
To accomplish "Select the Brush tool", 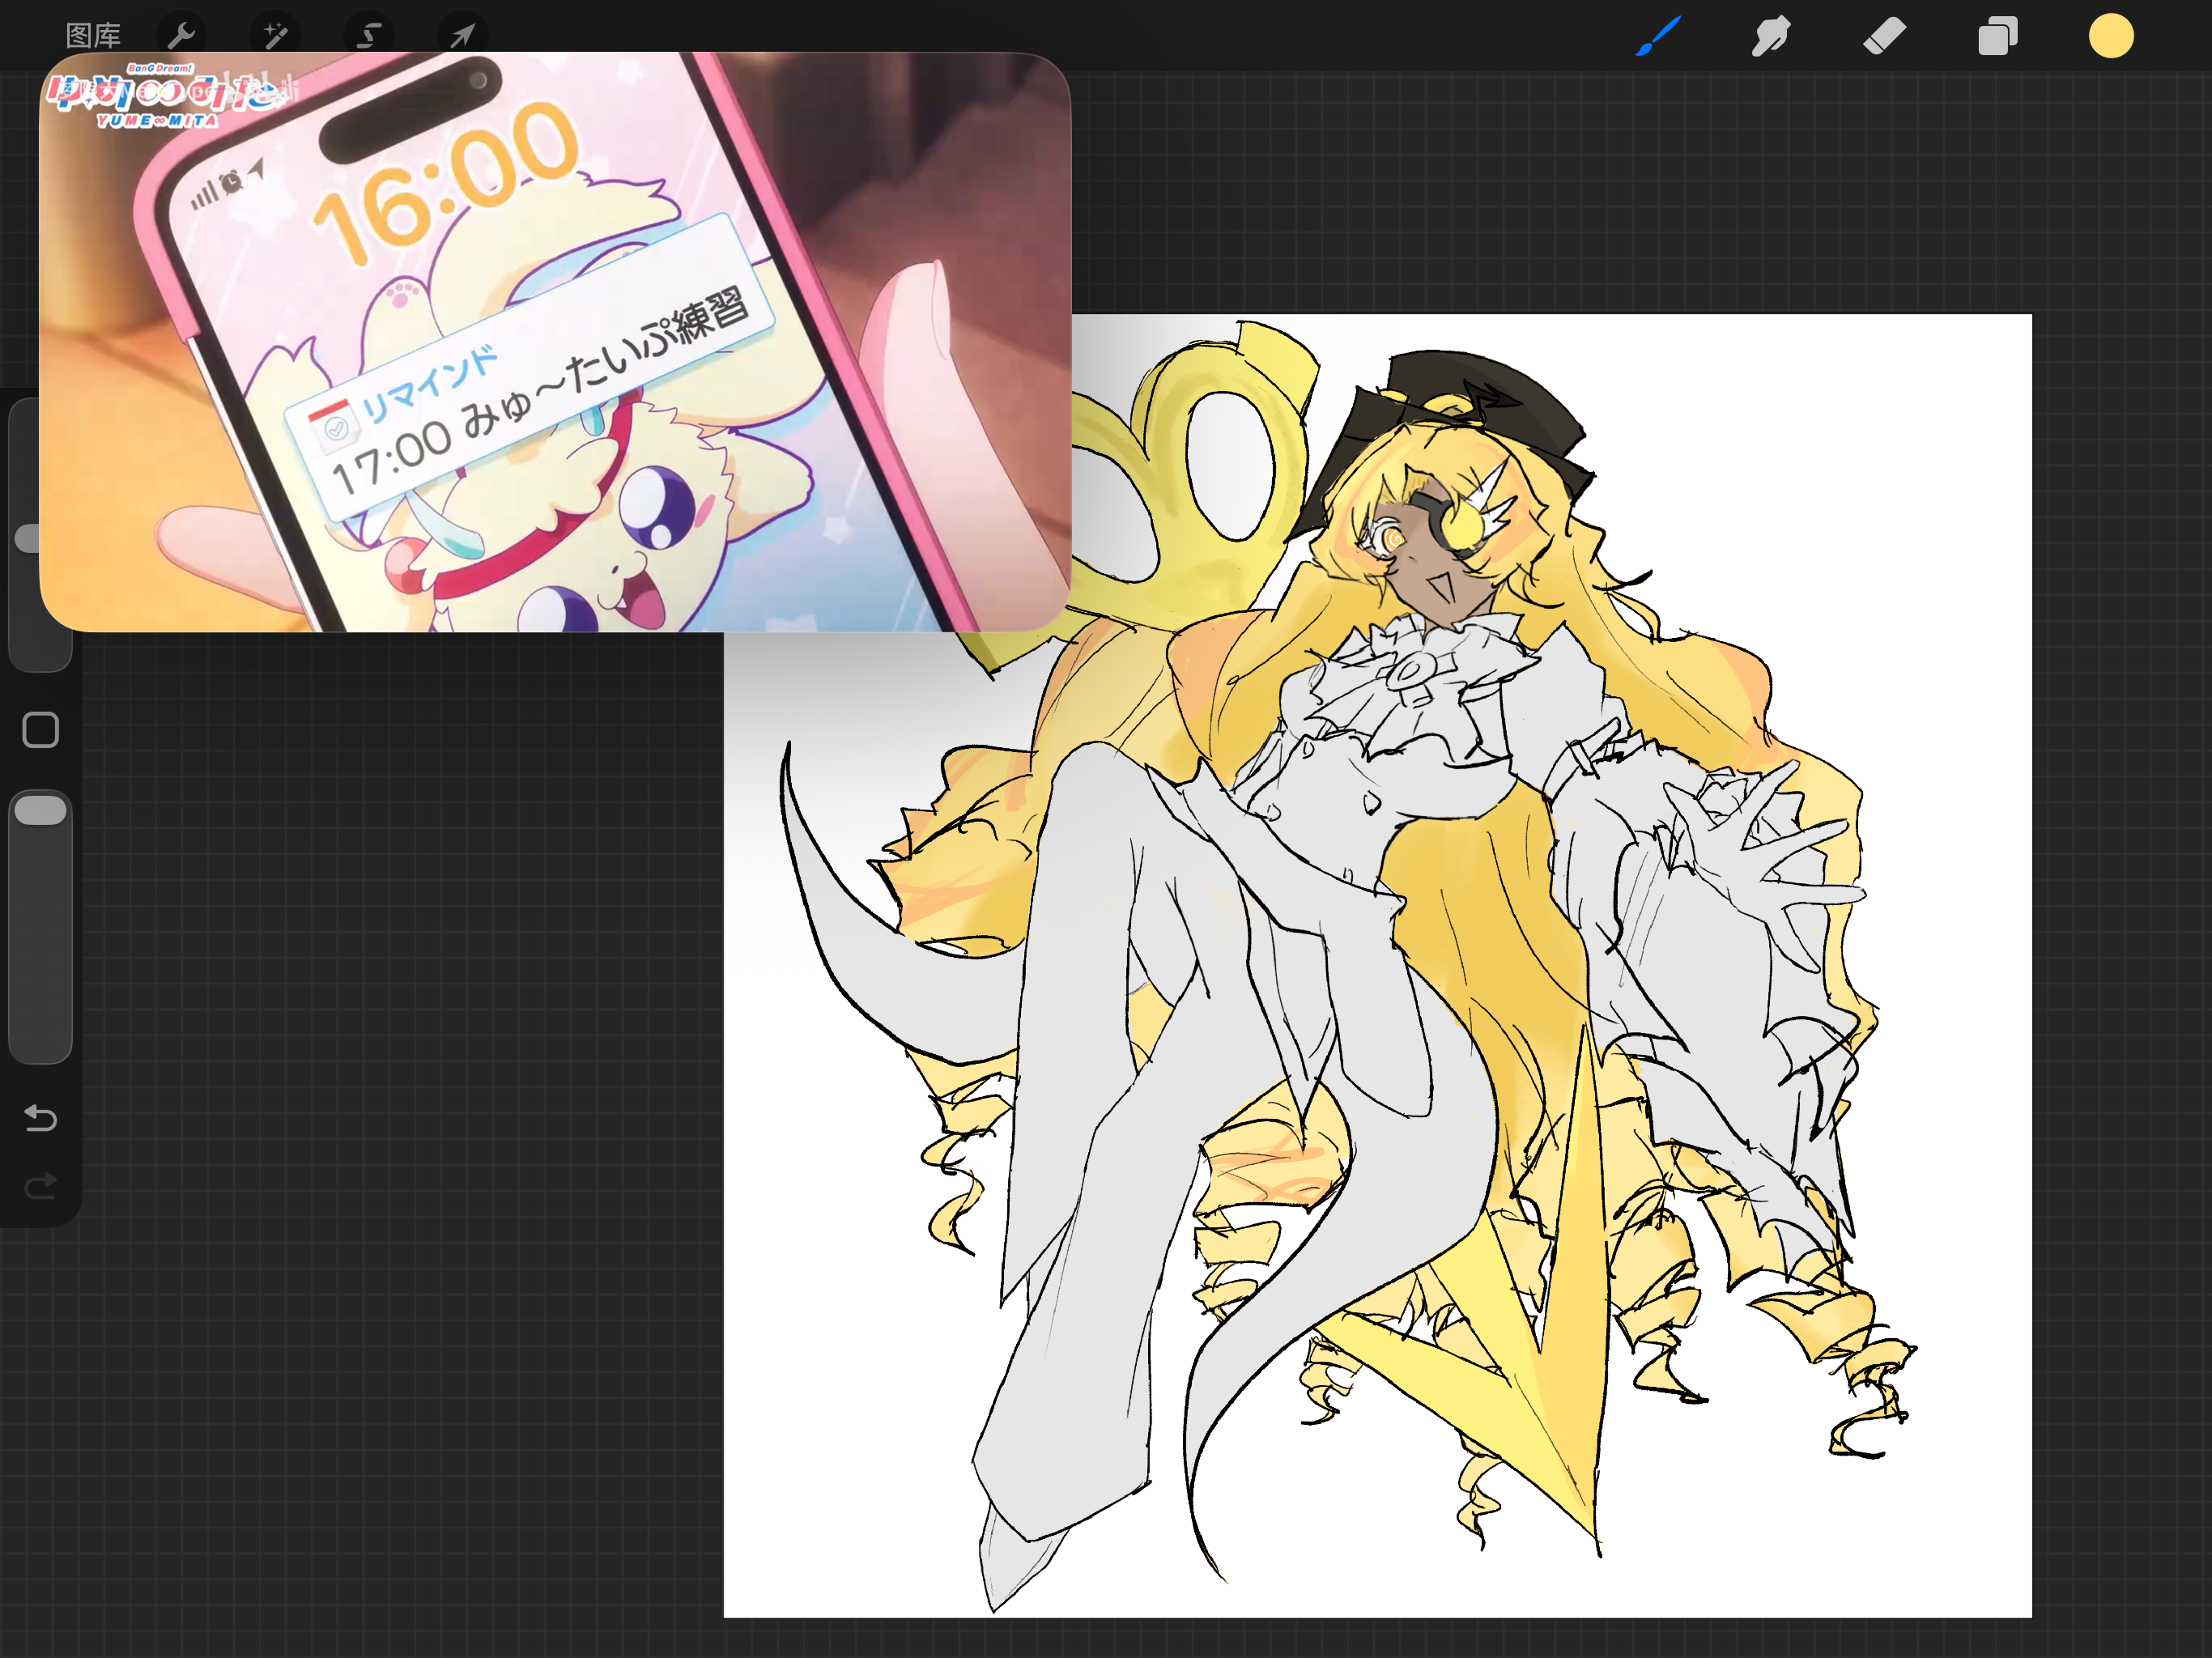I will pyautogui.click(x=1658, y=36).
